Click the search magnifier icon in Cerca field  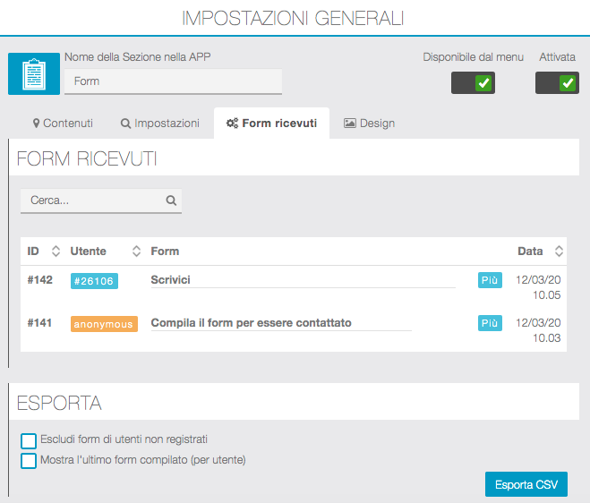pyautogui.click(x=171, y=201)
